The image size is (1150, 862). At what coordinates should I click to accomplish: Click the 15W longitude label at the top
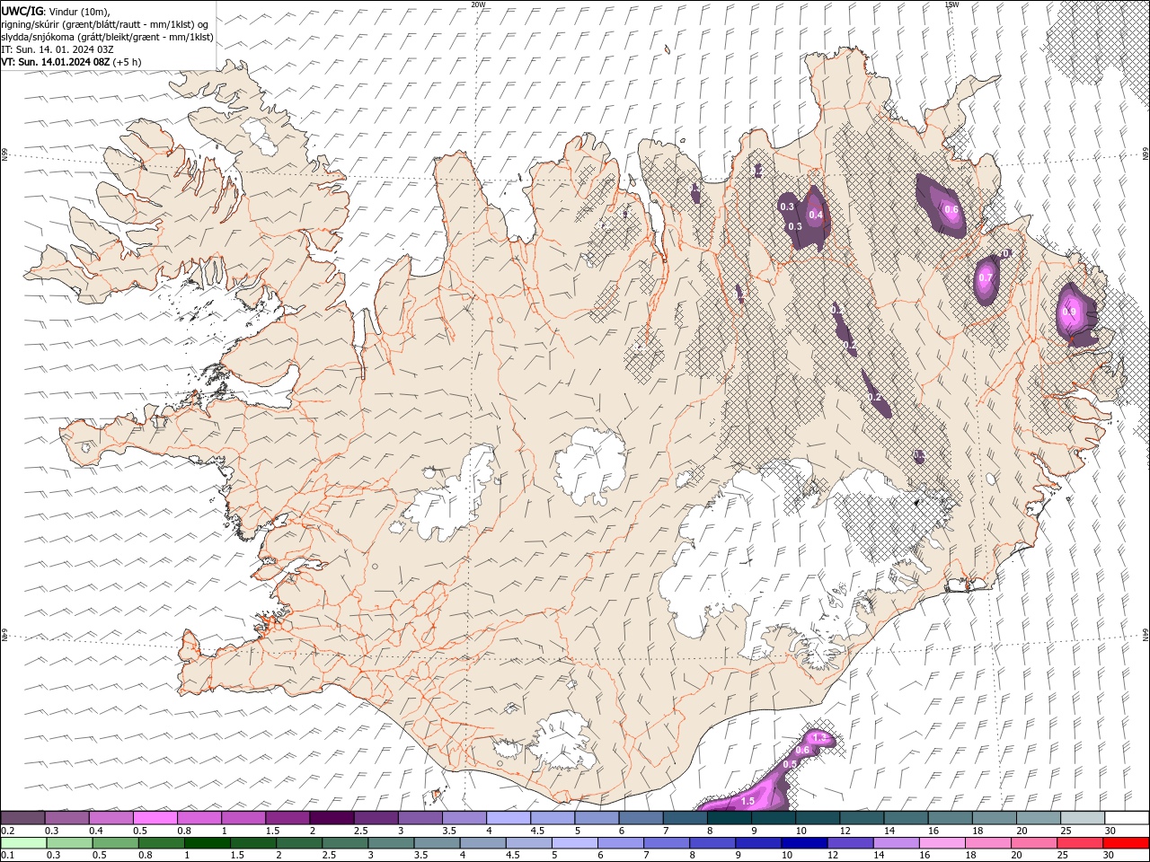pos(951,4)
